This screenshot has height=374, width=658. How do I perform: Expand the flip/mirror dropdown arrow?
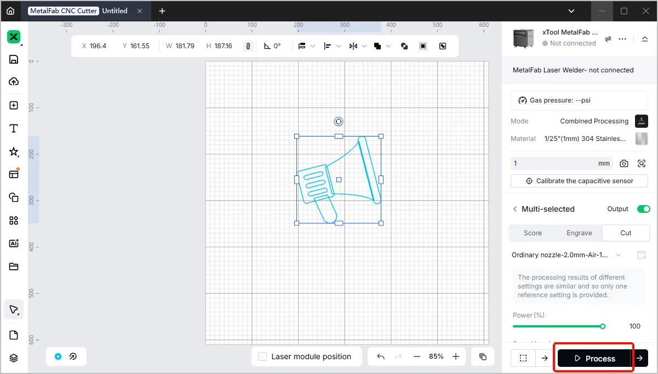[364, 46]
